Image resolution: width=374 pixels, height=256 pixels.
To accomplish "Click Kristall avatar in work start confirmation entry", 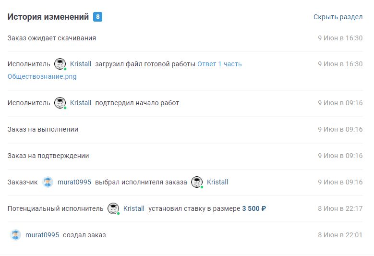I will [x=60, y=103].
